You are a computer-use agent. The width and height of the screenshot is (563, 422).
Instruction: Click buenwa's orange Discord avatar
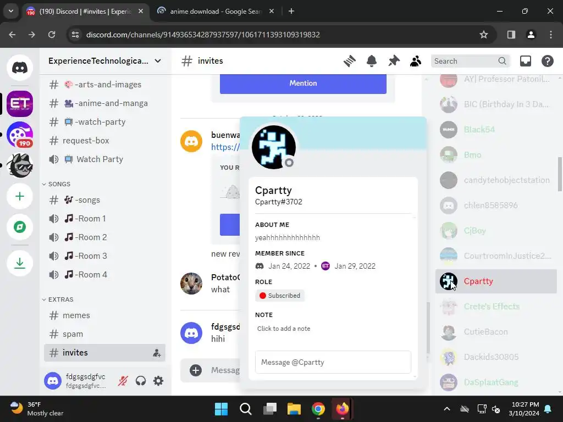(191, 141)
